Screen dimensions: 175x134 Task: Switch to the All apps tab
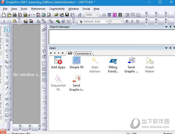pos(70,54)
